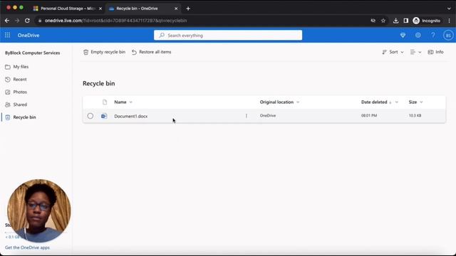Close the Personal Cloud Storage tab
Viewport: 456px width, 256px height.
click(100, 9)
